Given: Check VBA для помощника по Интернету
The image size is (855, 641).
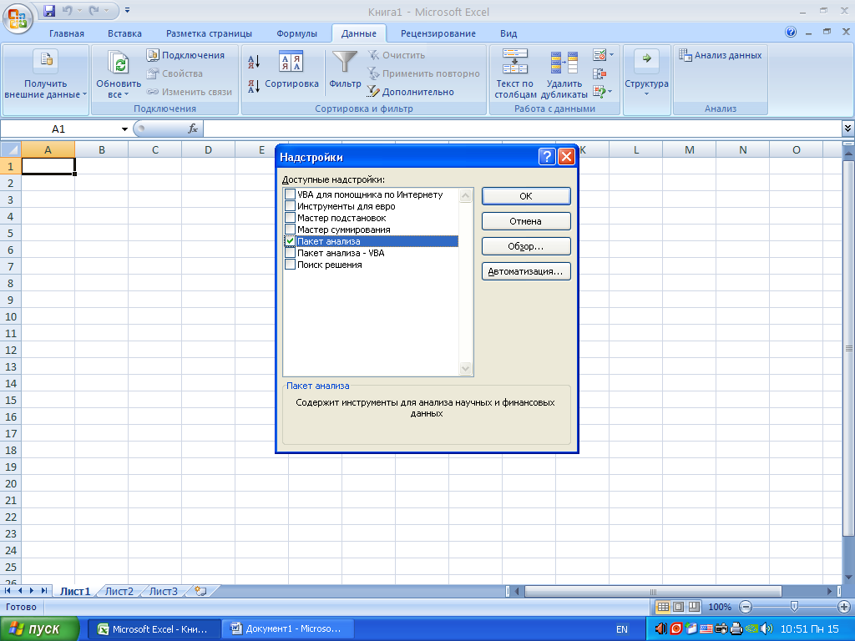Looking at the screenshot, I should 290,194.
